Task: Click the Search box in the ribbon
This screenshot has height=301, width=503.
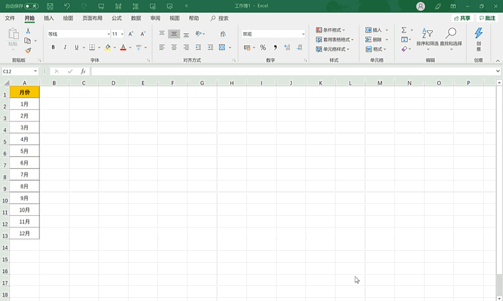Action: tap(220, 18)
